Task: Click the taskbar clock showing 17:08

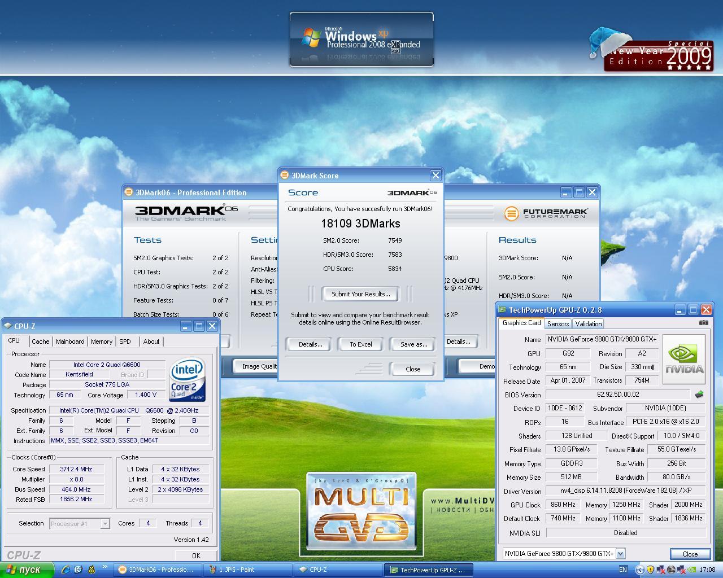Action: point(707,570)
